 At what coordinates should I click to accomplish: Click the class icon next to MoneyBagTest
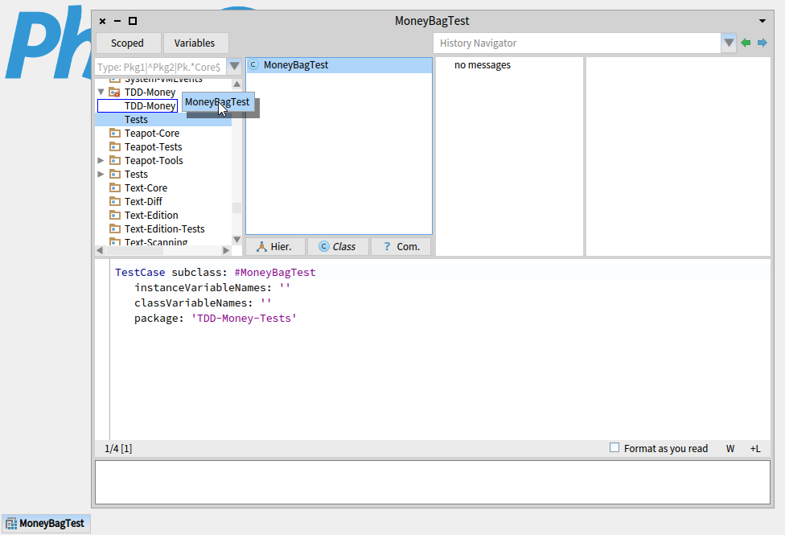click(254, 64)
